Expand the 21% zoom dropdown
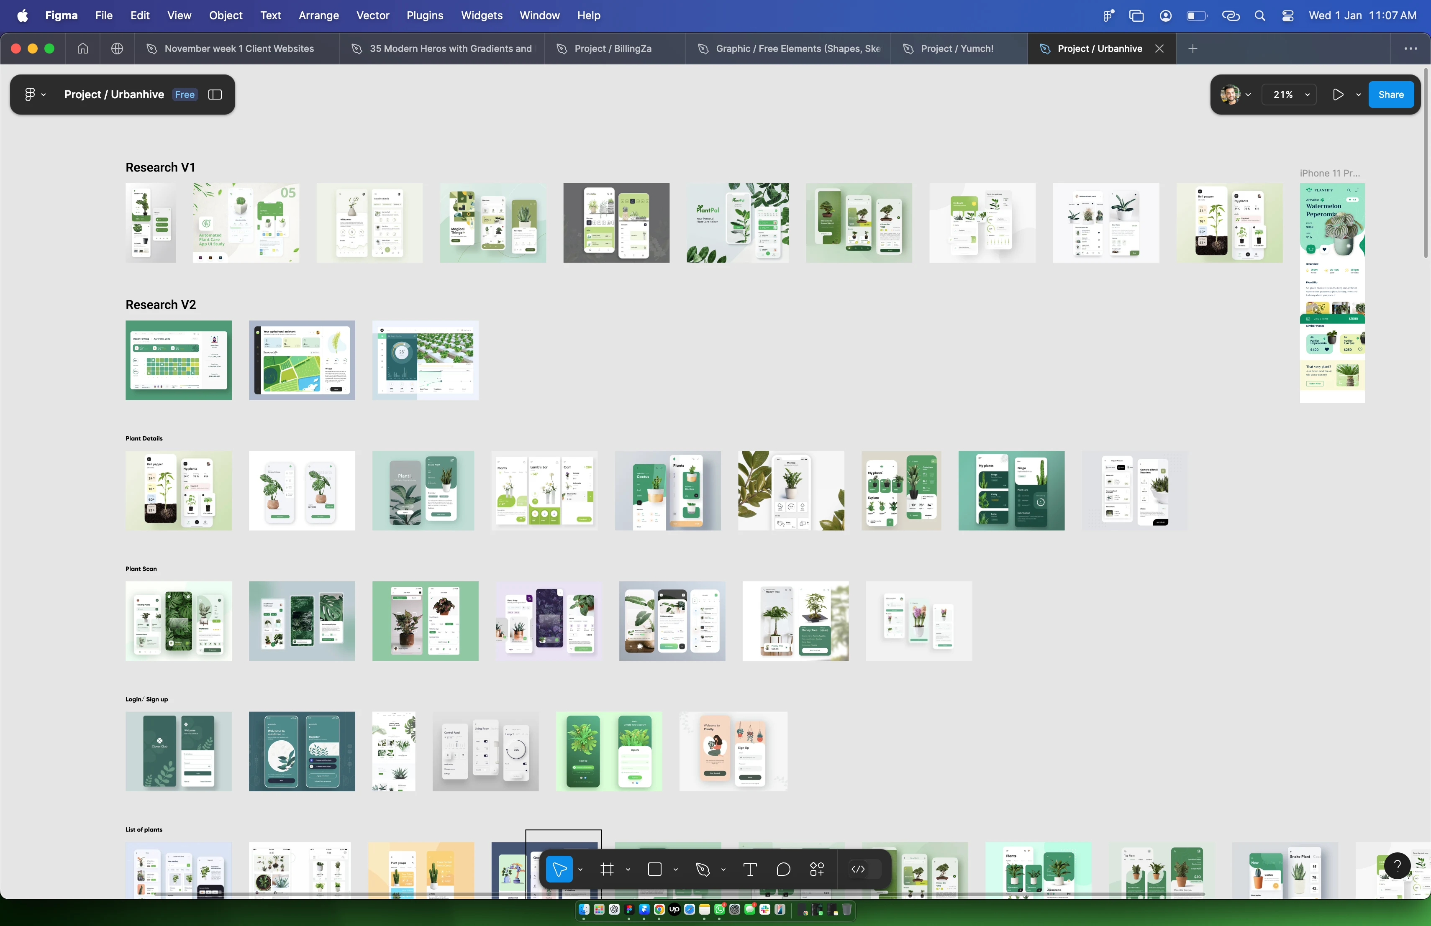The height and width of the screenshot is (926, 1431). point(1290,95)
